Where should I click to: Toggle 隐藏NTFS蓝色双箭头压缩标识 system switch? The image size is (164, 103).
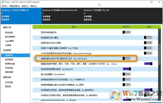click(x=148, y=48)
